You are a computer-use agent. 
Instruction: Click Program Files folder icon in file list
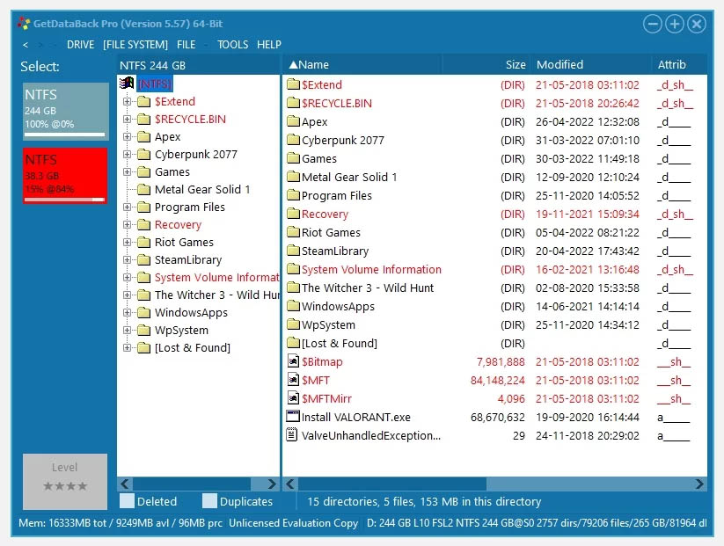[x=293, y=195]
